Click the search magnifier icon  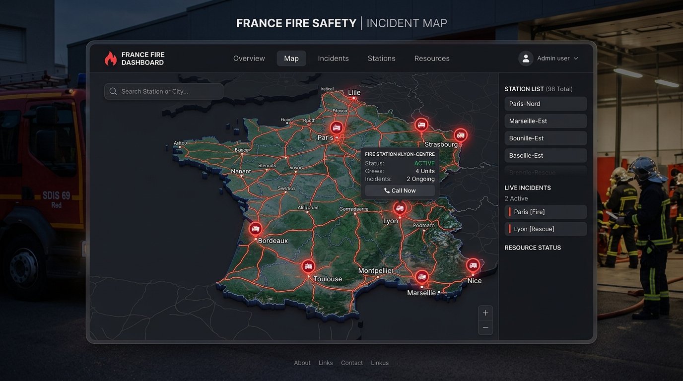(x=113, y=91)
